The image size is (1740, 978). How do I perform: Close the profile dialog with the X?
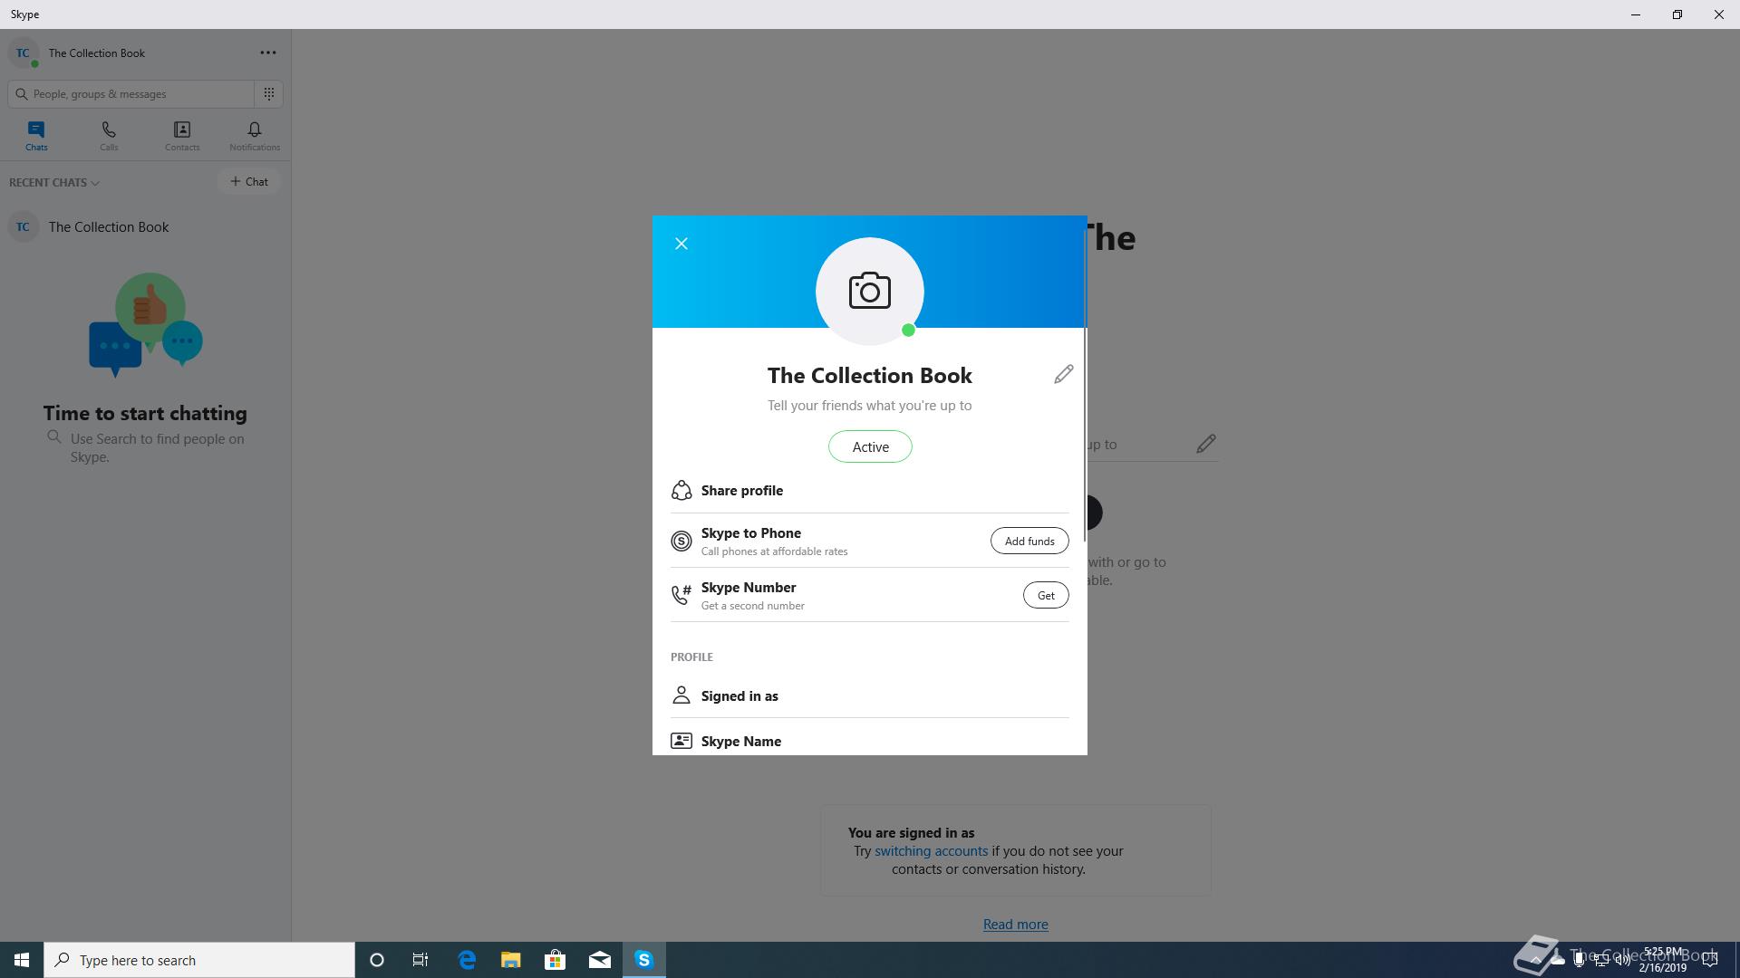tap(681, 244)
